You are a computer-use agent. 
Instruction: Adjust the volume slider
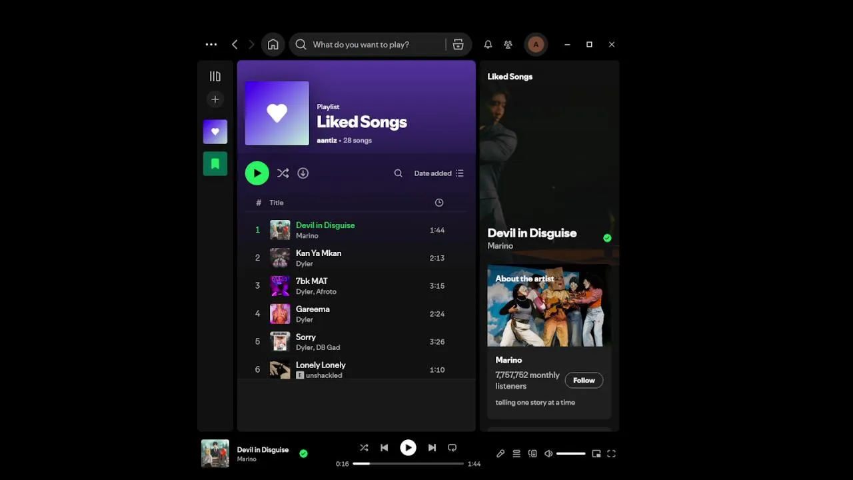(571, 454)
